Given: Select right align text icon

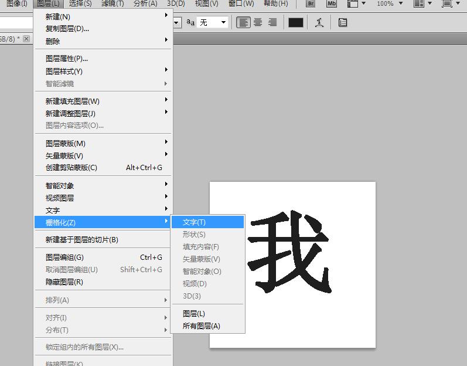Looking at the screenshot, I should [x=272, y=22].
